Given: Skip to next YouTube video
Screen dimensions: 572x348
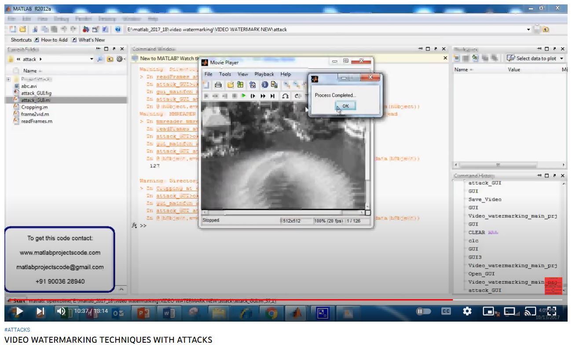Looking at the screenshot, I should pyautogui.click(x=40, y=311).
